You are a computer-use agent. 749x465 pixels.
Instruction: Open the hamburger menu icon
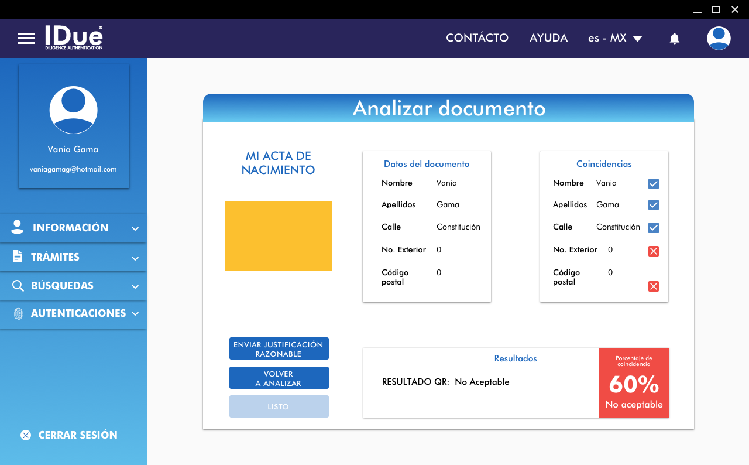coord(26,39)
